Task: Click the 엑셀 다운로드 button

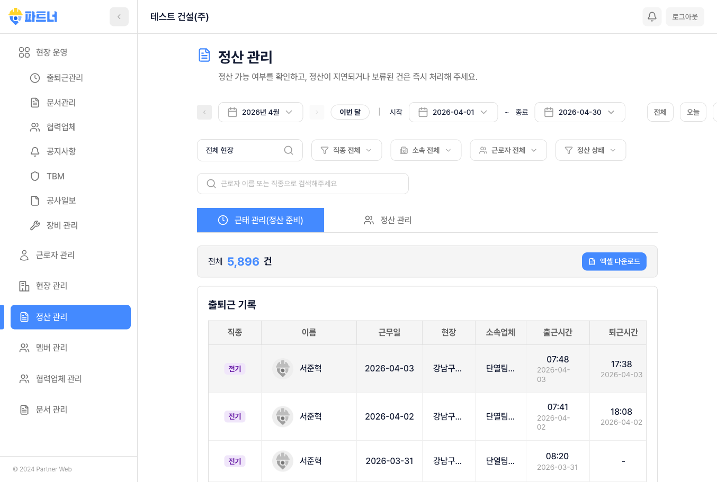Action: pyautogui.click(x=614, y=261)
